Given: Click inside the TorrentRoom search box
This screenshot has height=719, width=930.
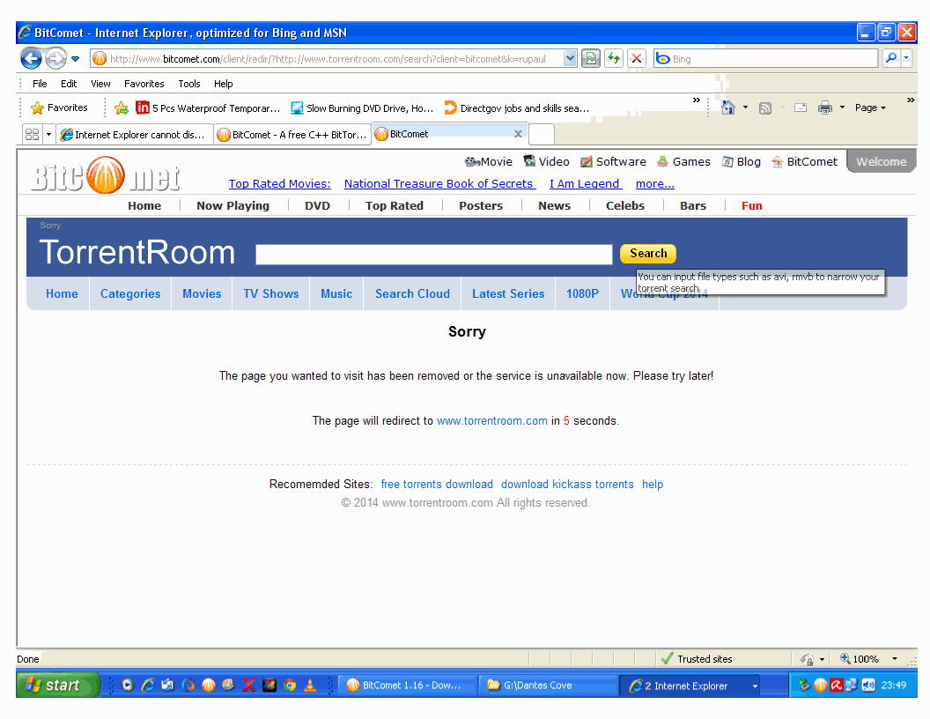Looking at the screenshot, I should [433, 254].
